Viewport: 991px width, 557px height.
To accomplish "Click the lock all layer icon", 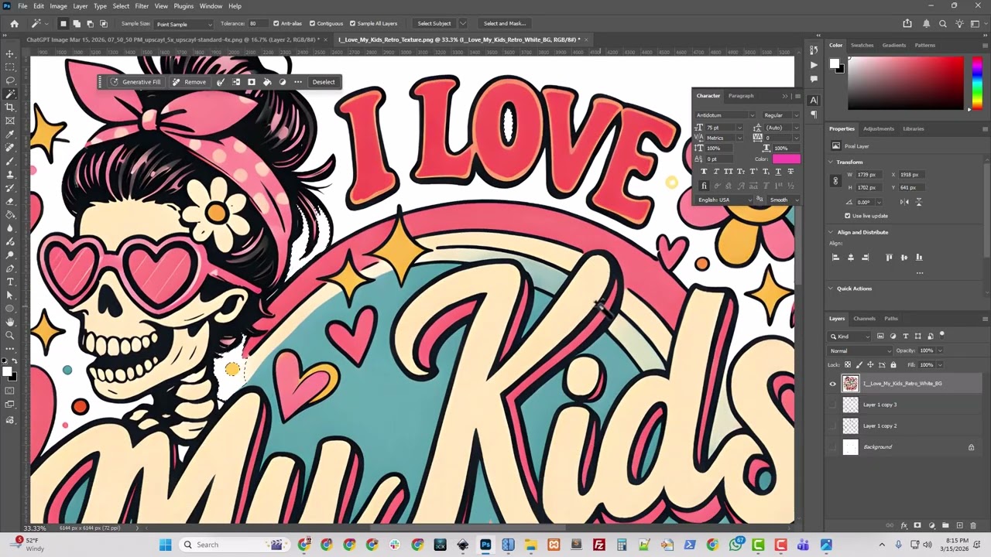I will point(893,364).
